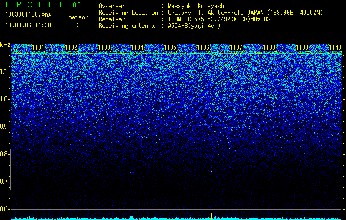Click the HROFFT program title

point(34,4)
